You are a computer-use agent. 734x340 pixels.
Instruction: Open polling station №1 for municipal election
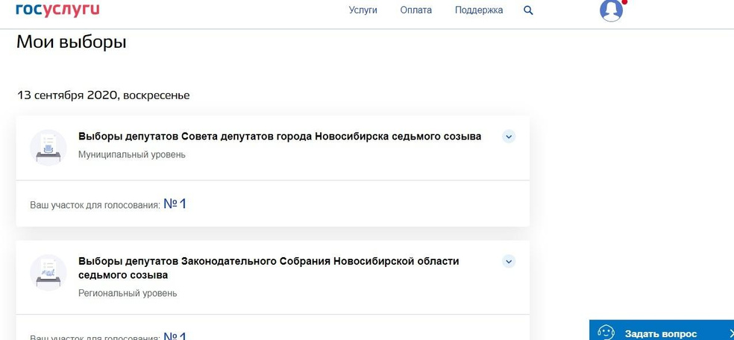(175, 204)
